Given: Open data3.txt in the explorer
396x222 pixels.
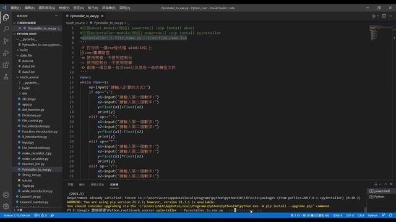Looking at the screenshot, I should (x=28, y=72).
